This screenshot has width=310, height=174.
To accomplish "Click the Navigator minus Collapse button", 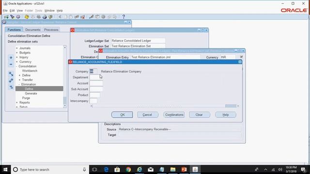I will pos(11,64).
